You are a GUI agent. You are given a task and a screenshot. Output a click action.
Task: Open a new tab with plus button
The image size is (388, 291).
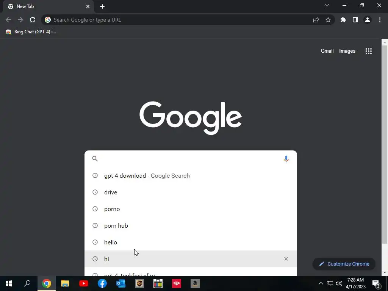pyautogui.click(x=102, y=6)
